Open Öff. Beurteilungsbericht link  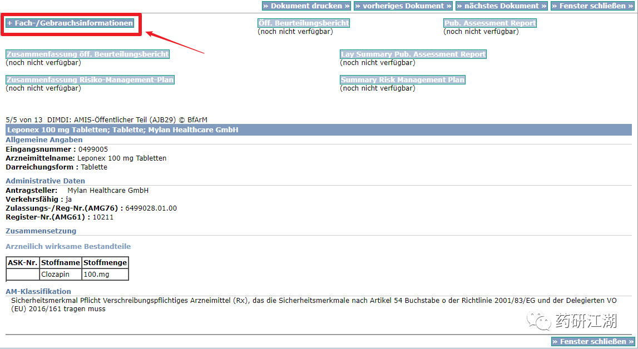[304, 23]
